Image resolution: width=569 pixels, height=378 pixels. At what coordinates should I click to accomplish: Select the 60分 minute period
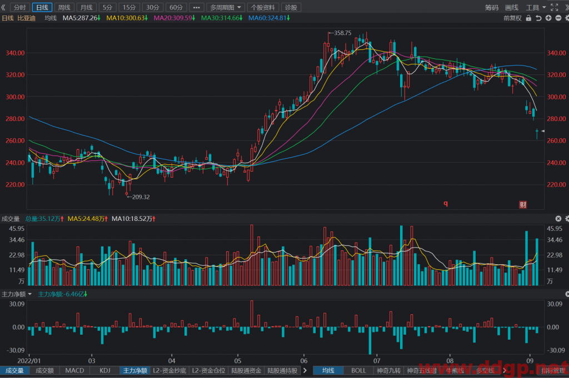coord(176,7)
